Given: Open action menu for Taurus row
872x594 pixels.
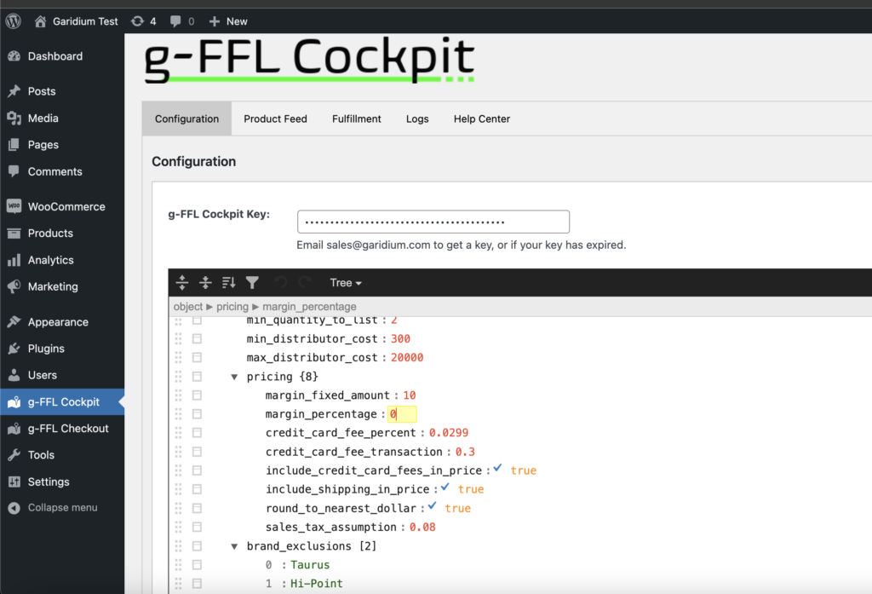Looking at the screenshot, I should coord(197,565).
